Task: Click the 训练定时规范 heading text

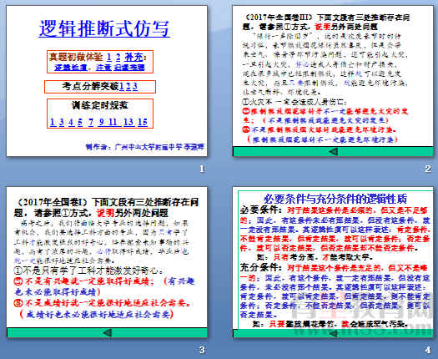Action: click(x=100, y=105)
